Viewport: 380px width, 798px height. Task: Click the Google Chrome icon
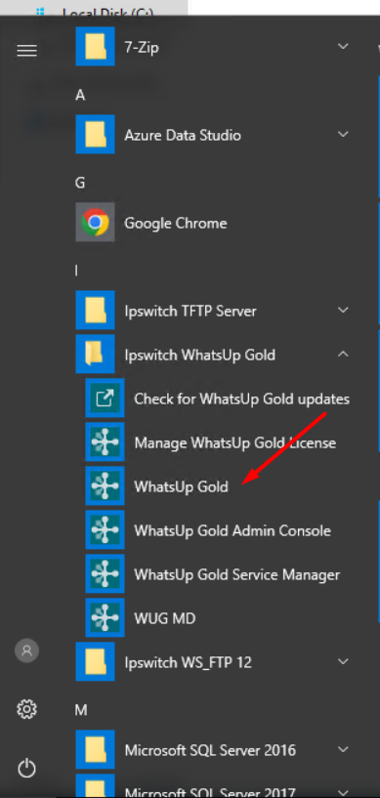(95, 223)
